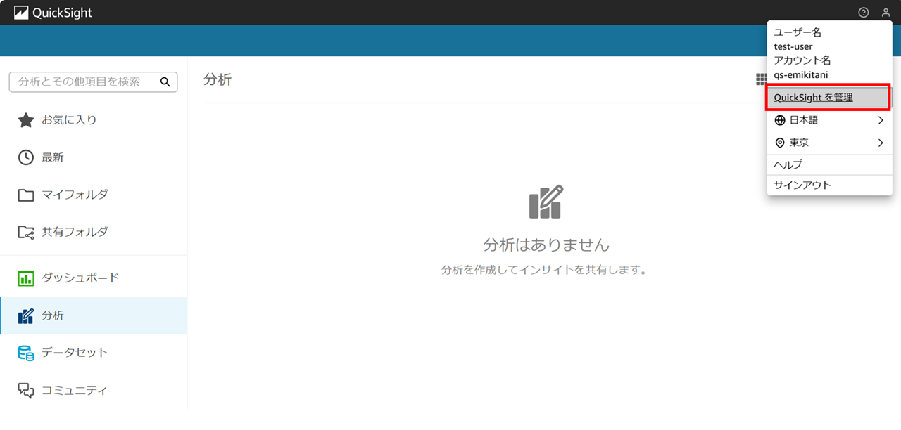Image resolution: width=901 pixels, height=430 pixels.
Task: Open マイフォルダ in the sidebar
Action: (x=94, y=195)
